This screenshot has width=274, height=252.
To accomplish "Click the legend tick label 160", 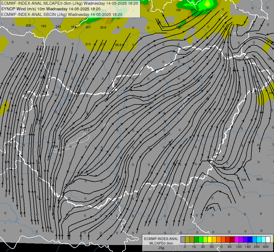I will [x=248, y=247].
